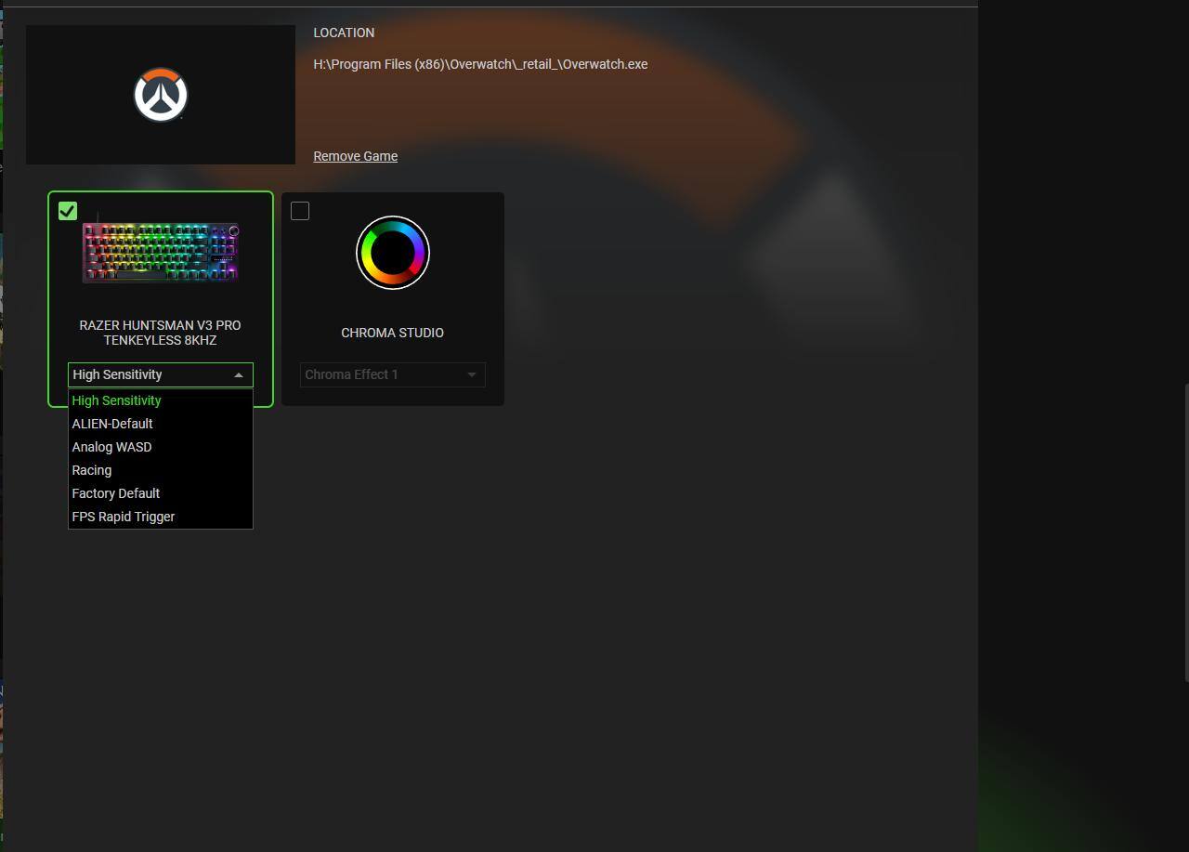1189x852 pixels.
Task: Click the Overwatch logo in the game banner
Action: coord(161,95)
